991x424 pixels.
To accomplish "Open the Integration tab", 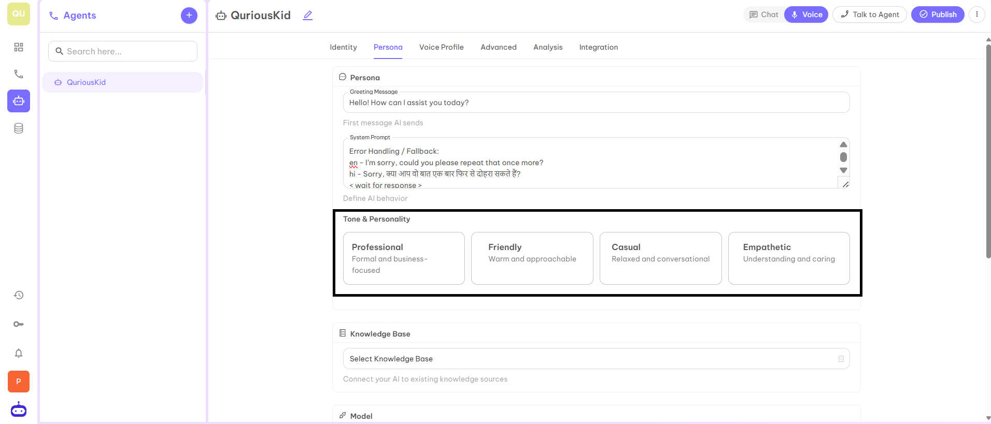I will point(599,47).
